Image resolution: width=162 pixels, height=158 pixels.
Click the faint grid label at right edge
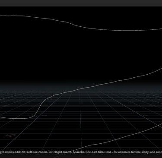click(145, 115)
